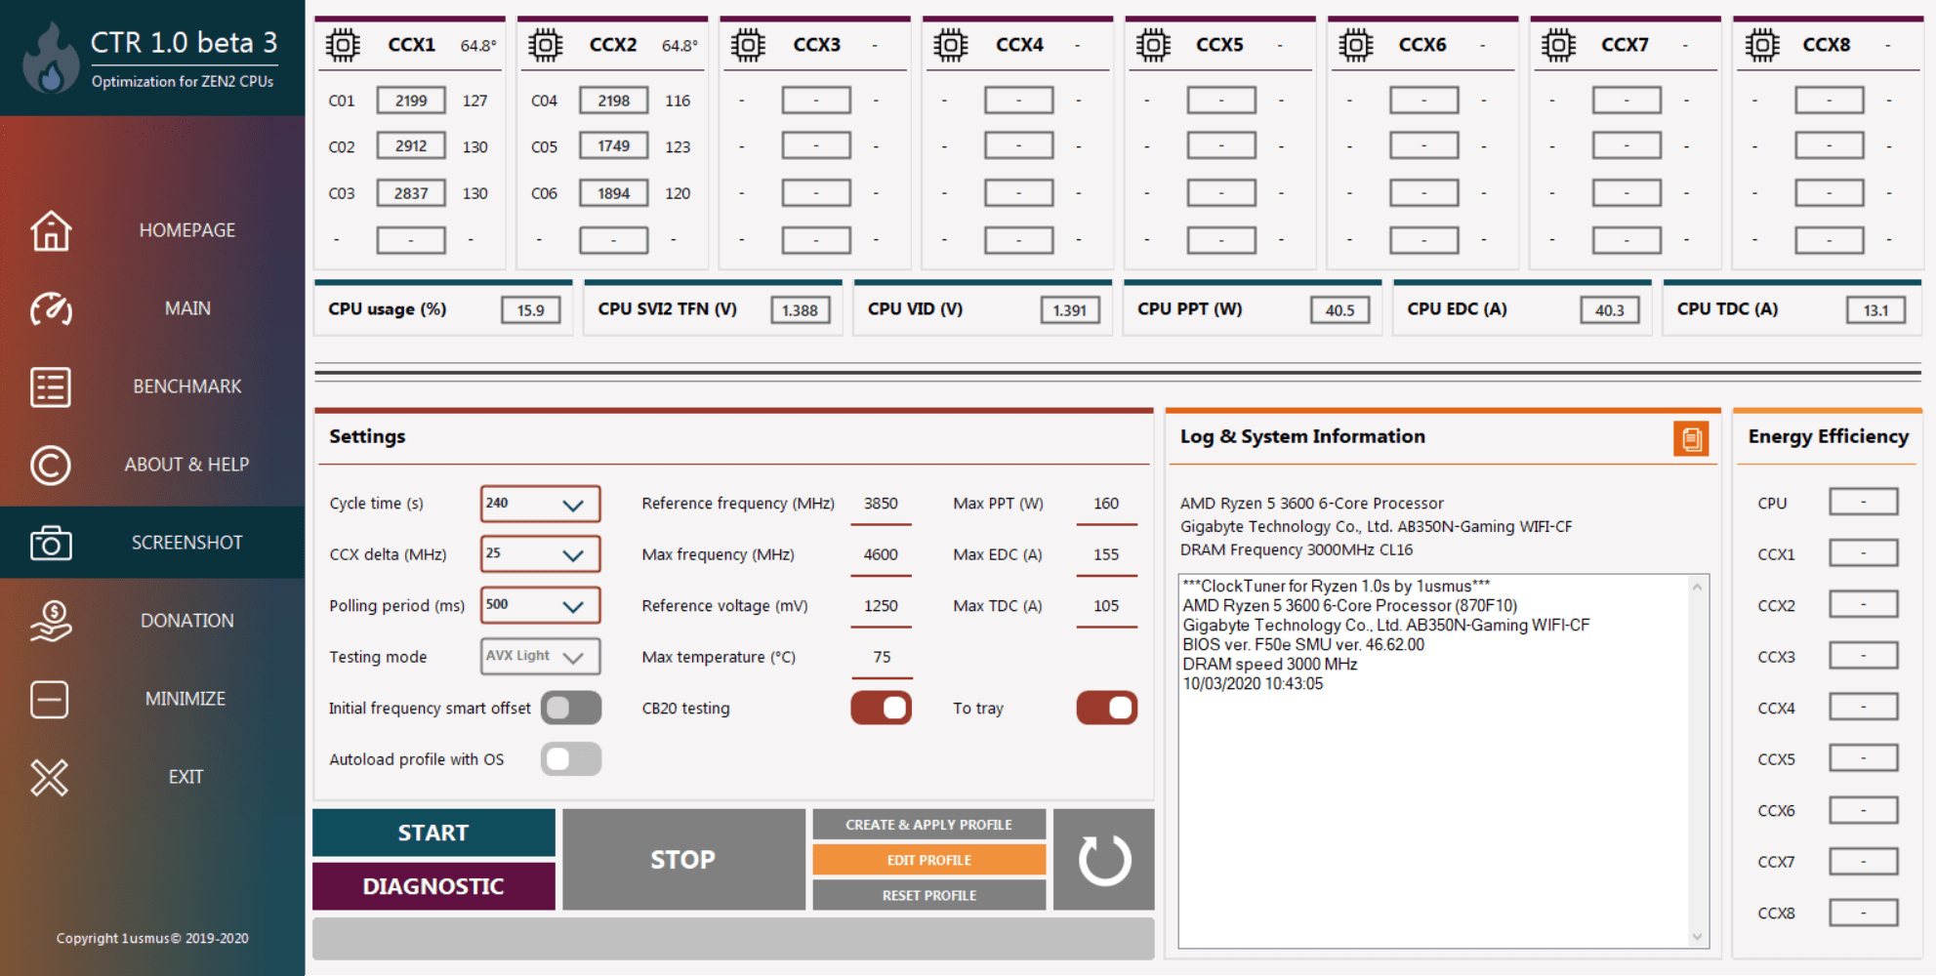Click the CCX7 chip icon
1936x976 pixels.
(x=1558, y=45)
